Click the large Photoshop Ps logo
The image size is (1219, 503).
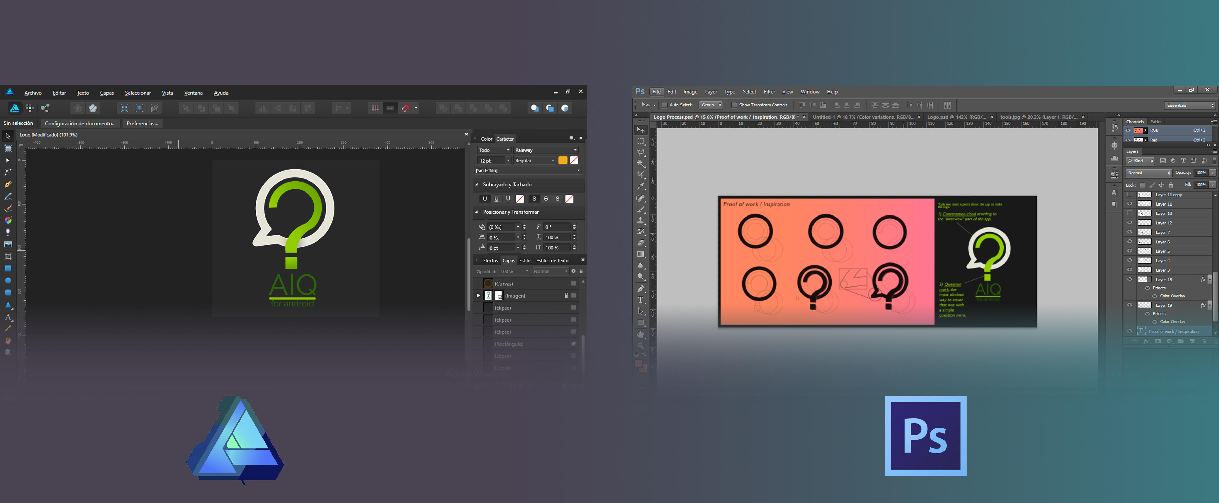[925, 436]
